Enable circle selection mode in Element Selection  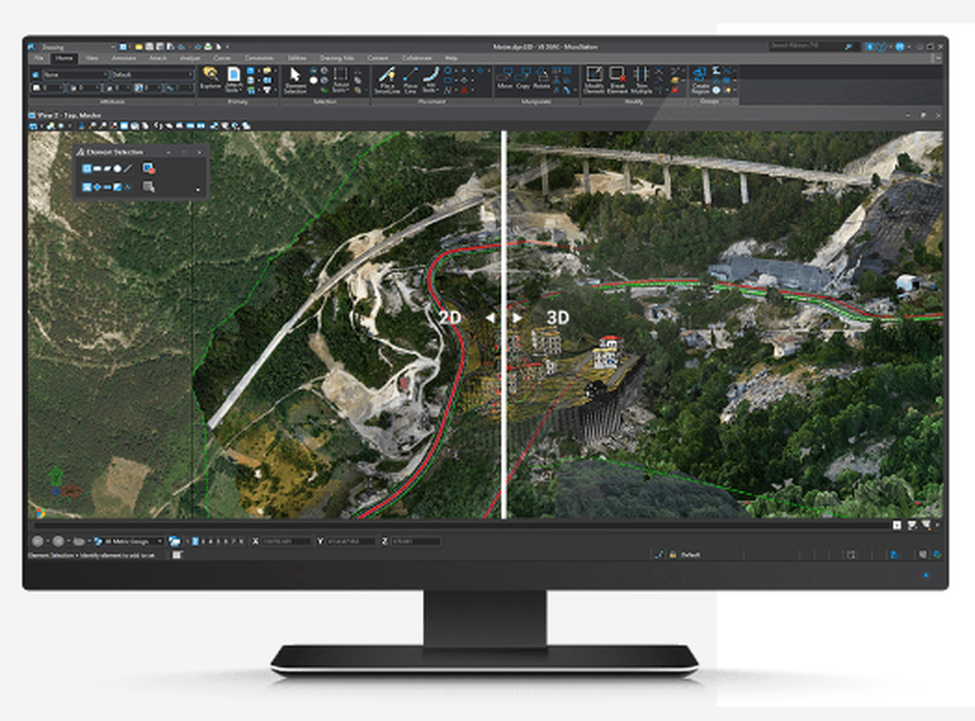(116, 168)
